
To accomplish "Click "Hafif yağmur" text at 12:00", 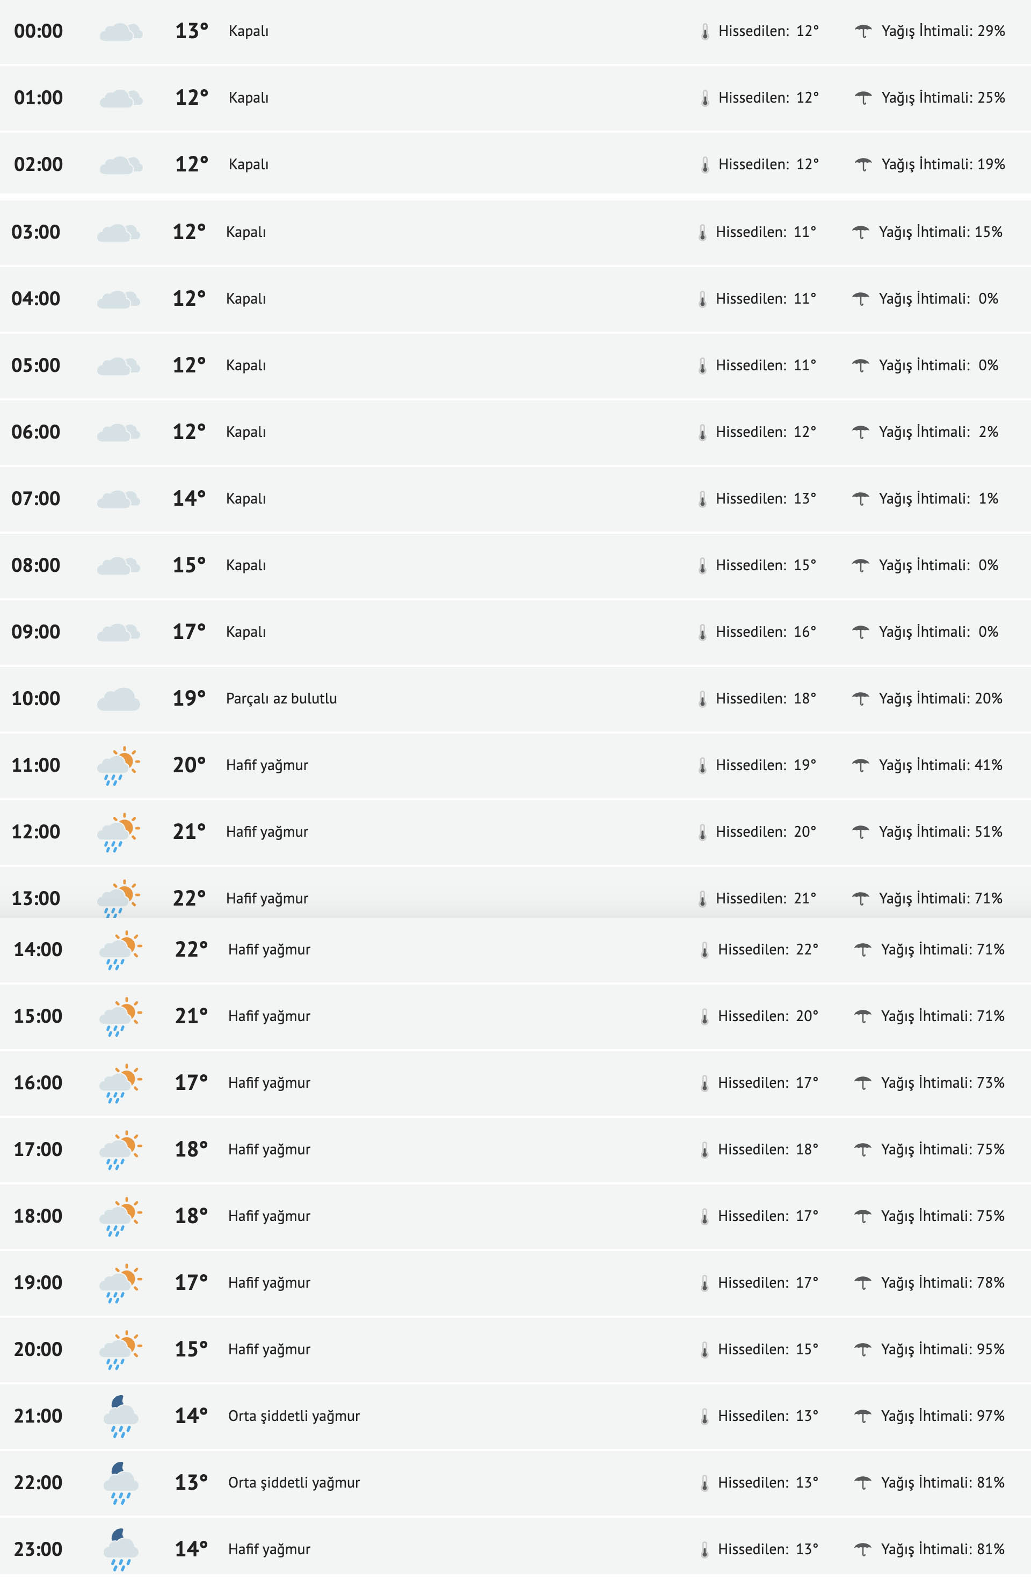I will [267, 832].
